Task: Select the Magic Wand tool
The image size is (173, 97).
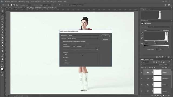Action: (2, 19)
